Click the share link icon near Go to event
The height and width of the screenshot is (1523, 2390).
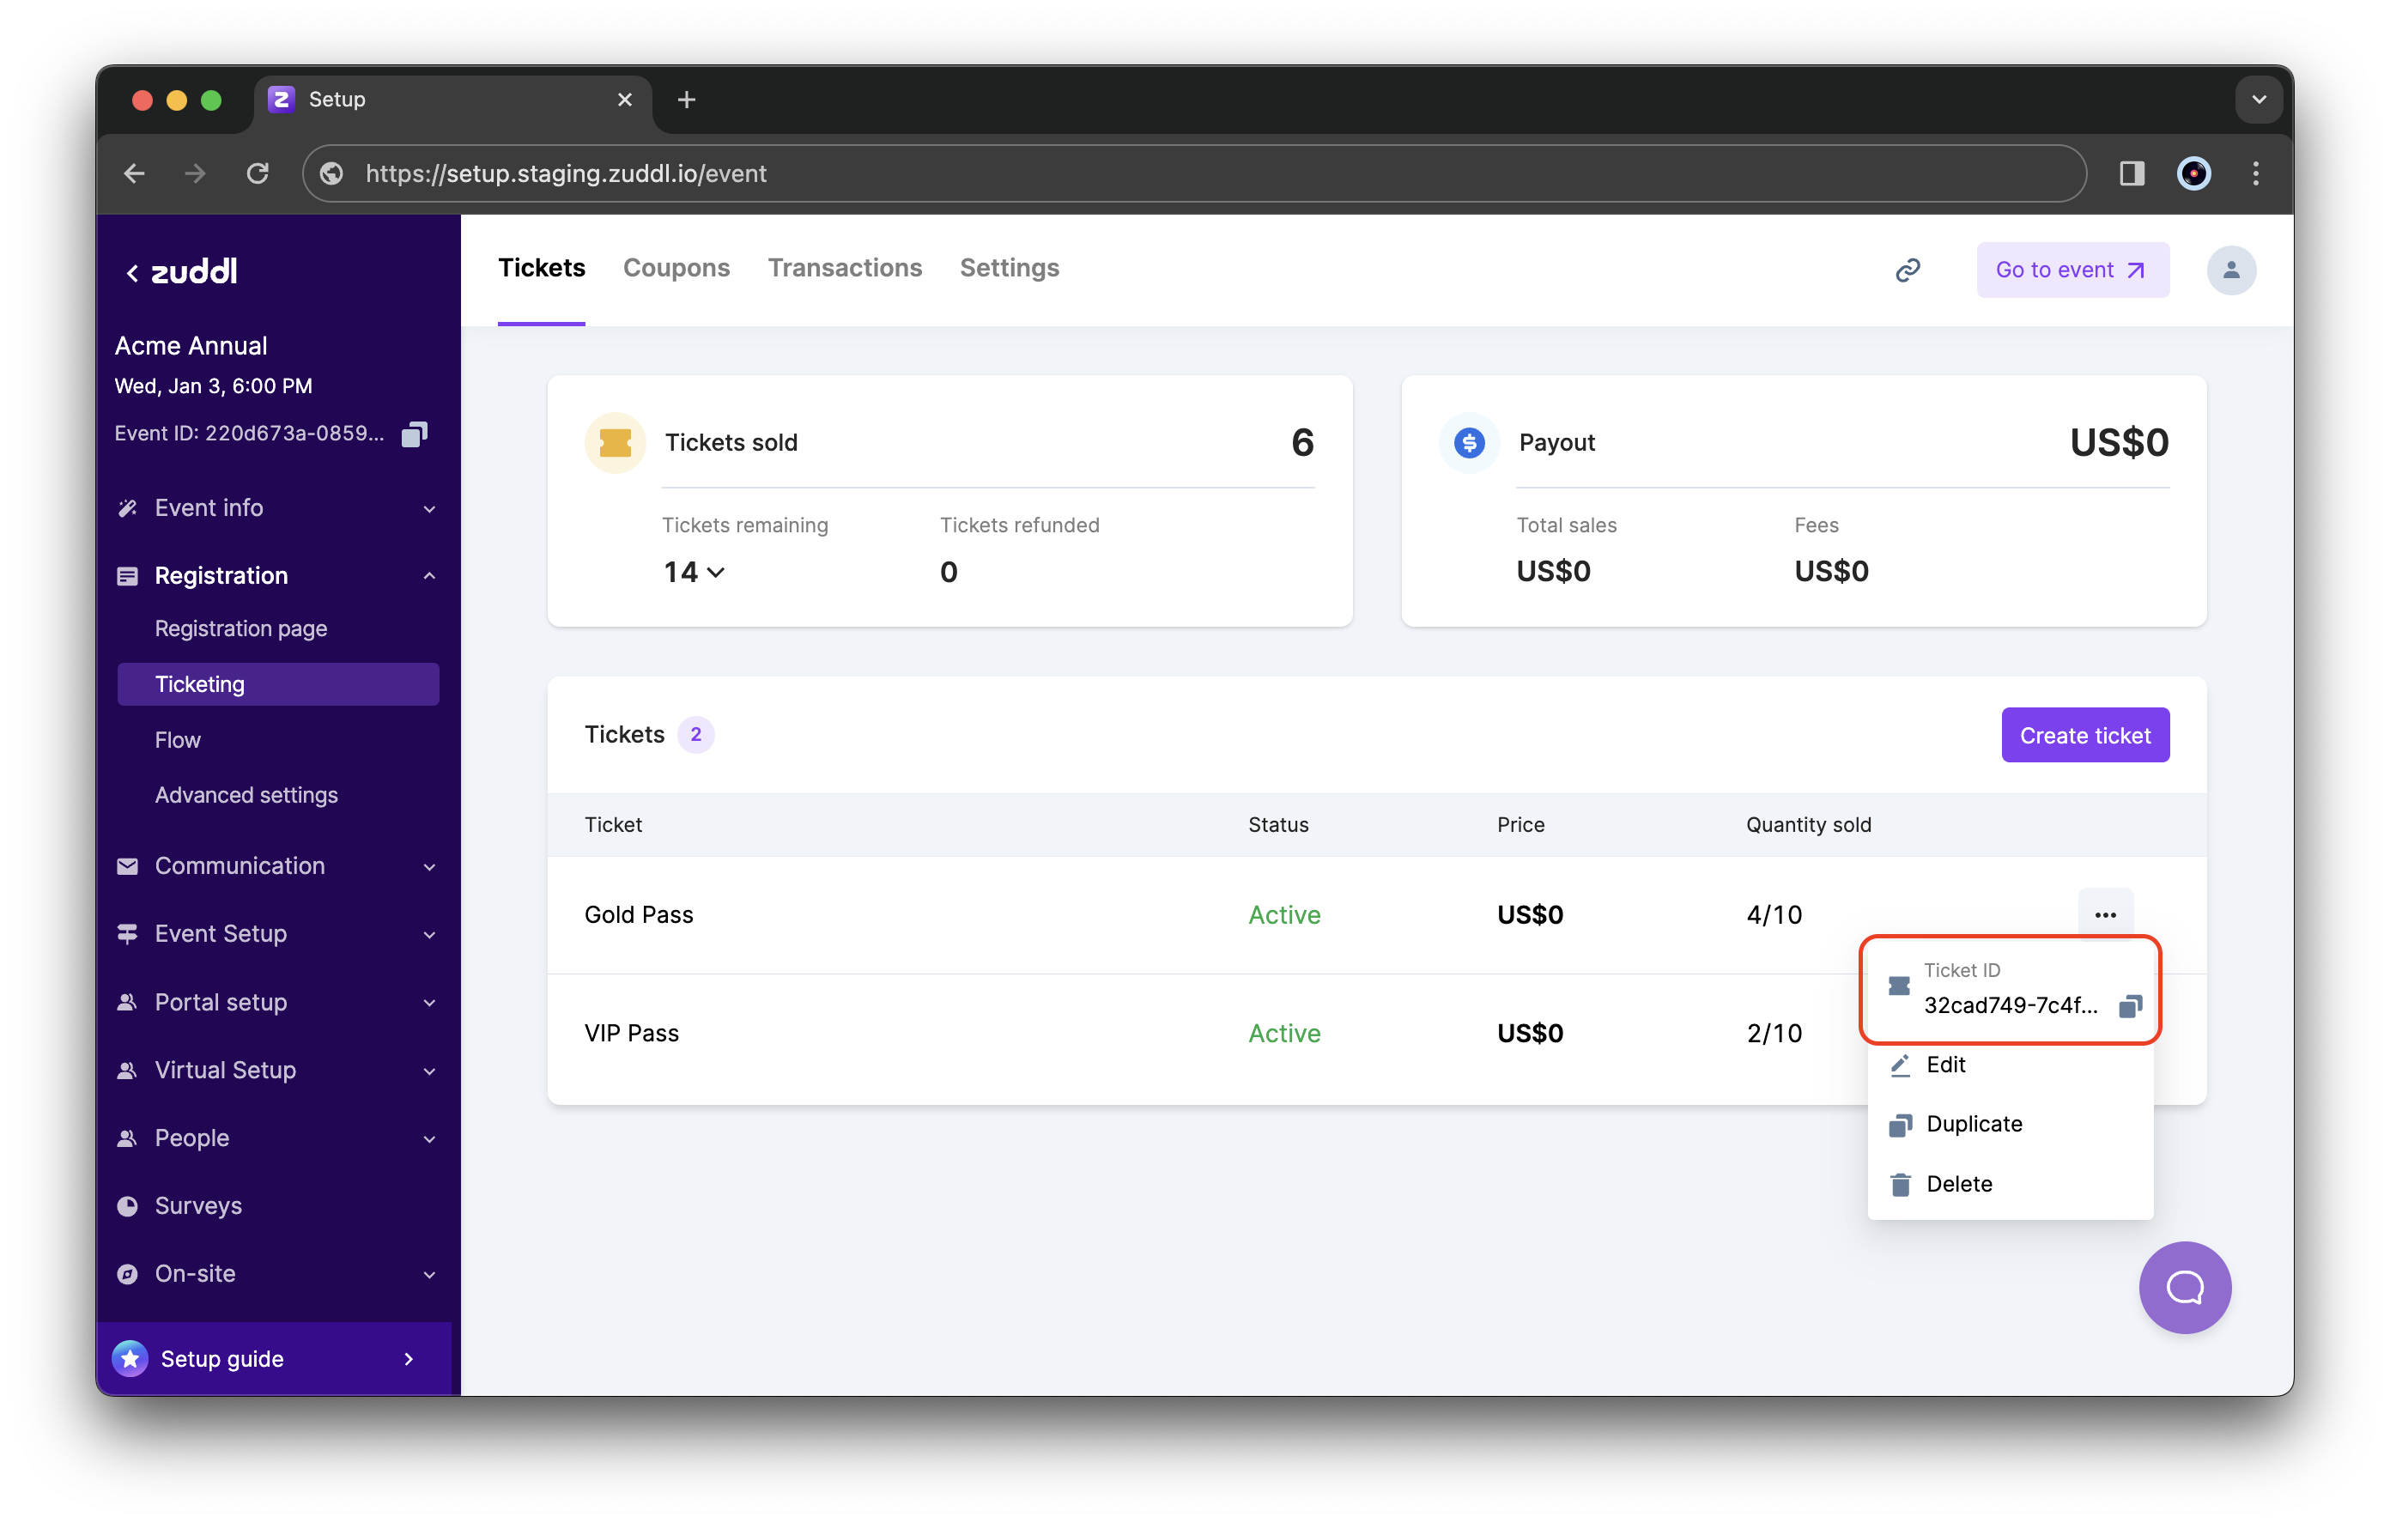(x=1911, y=270)
